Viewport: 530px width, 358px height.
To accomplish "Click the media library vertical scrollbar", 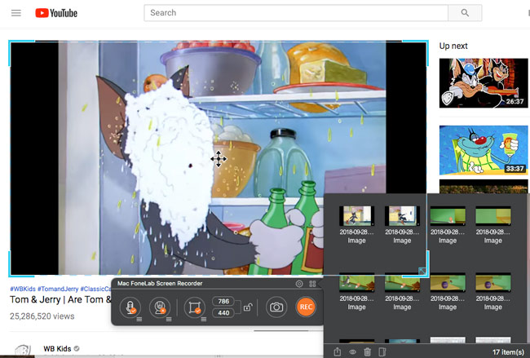I will pos(528,269).
